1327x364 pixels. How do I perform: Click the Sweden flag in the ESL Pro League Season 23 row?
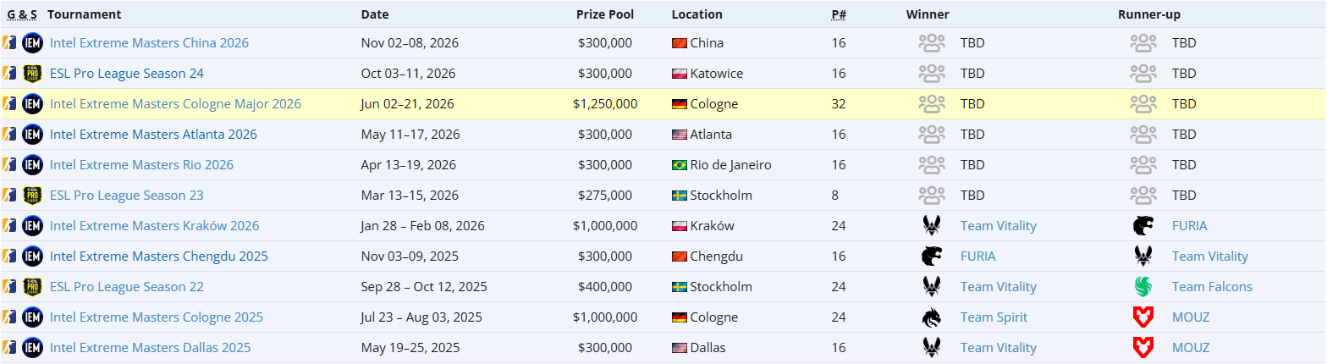point(679,196)
